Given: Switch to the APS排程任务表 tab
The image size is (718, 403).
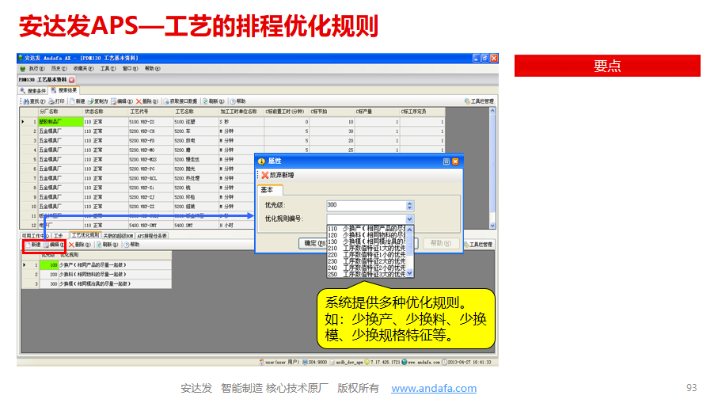Looking at the screenshot, I should (x=153, y=236).
